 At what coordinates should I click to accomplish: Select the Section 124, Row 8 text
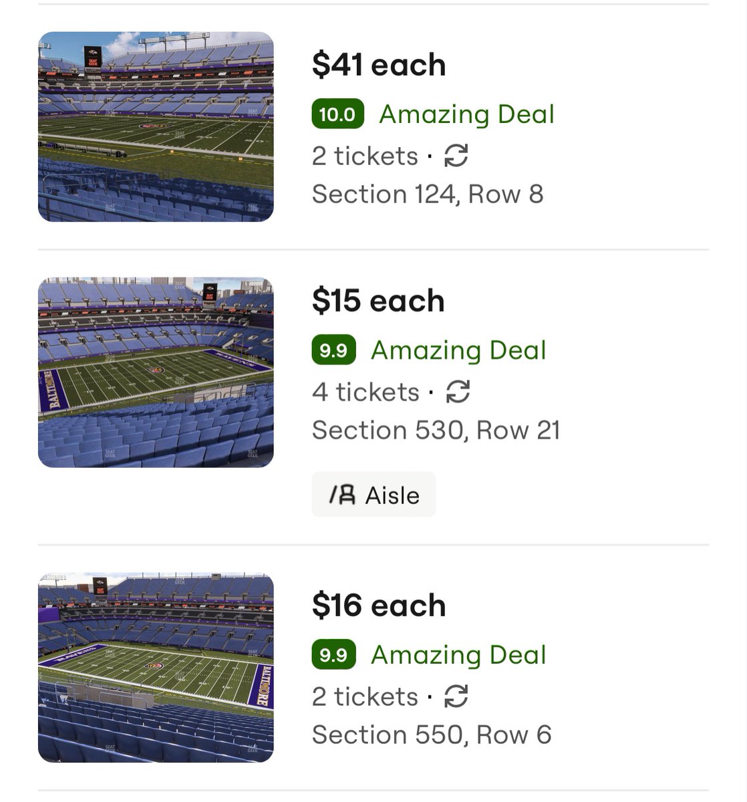point(428,194)
